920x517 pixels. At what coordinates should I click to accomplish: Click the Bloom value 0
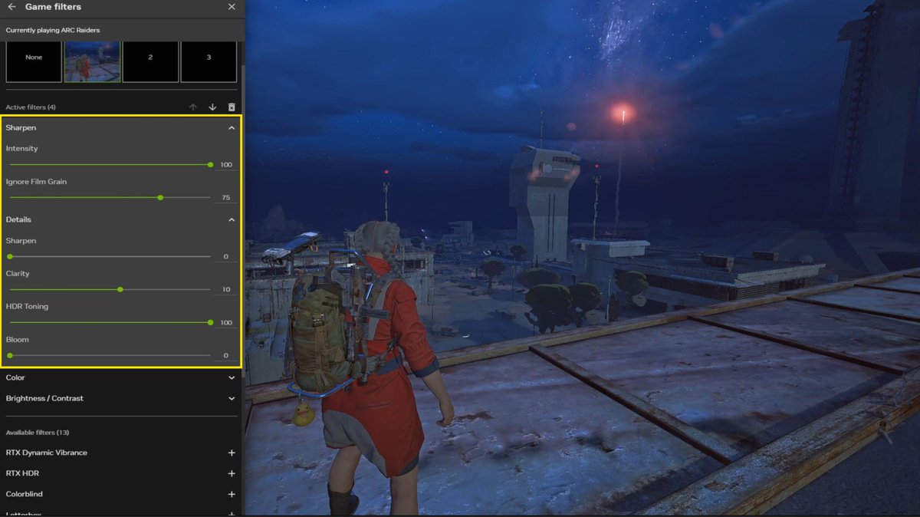[225, 356]
